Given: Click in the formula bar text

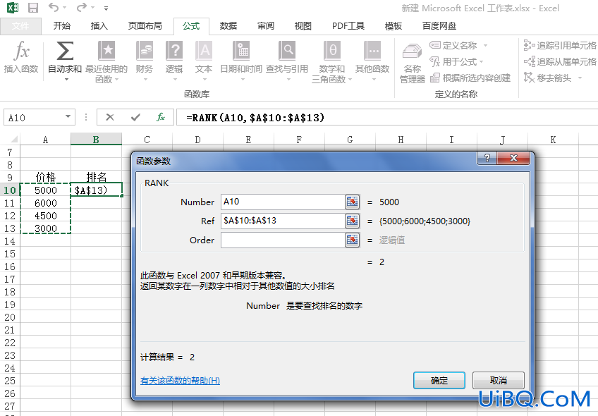Looking at the screenshot, I should (x=255, y=118).
